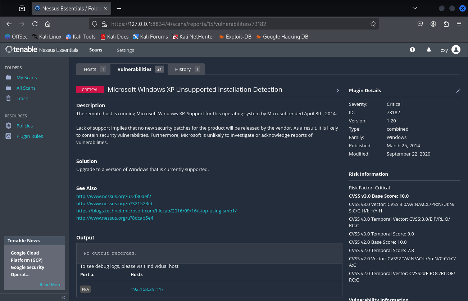Screen dimensions: 468x301
Task: Open the Kali Forums bookmark
Action: coord(150,36)
